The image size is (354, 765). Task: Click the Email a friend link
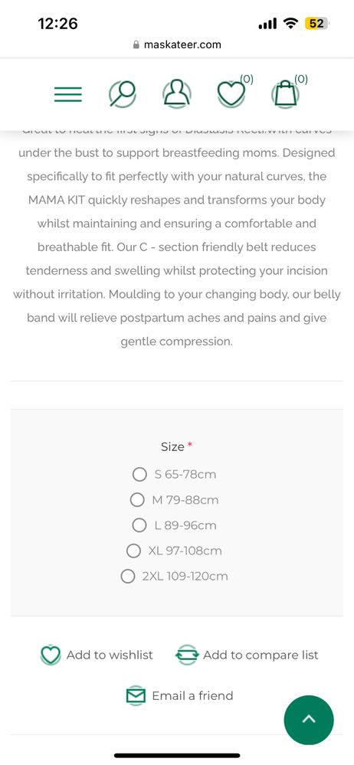(x=192, y=696)
